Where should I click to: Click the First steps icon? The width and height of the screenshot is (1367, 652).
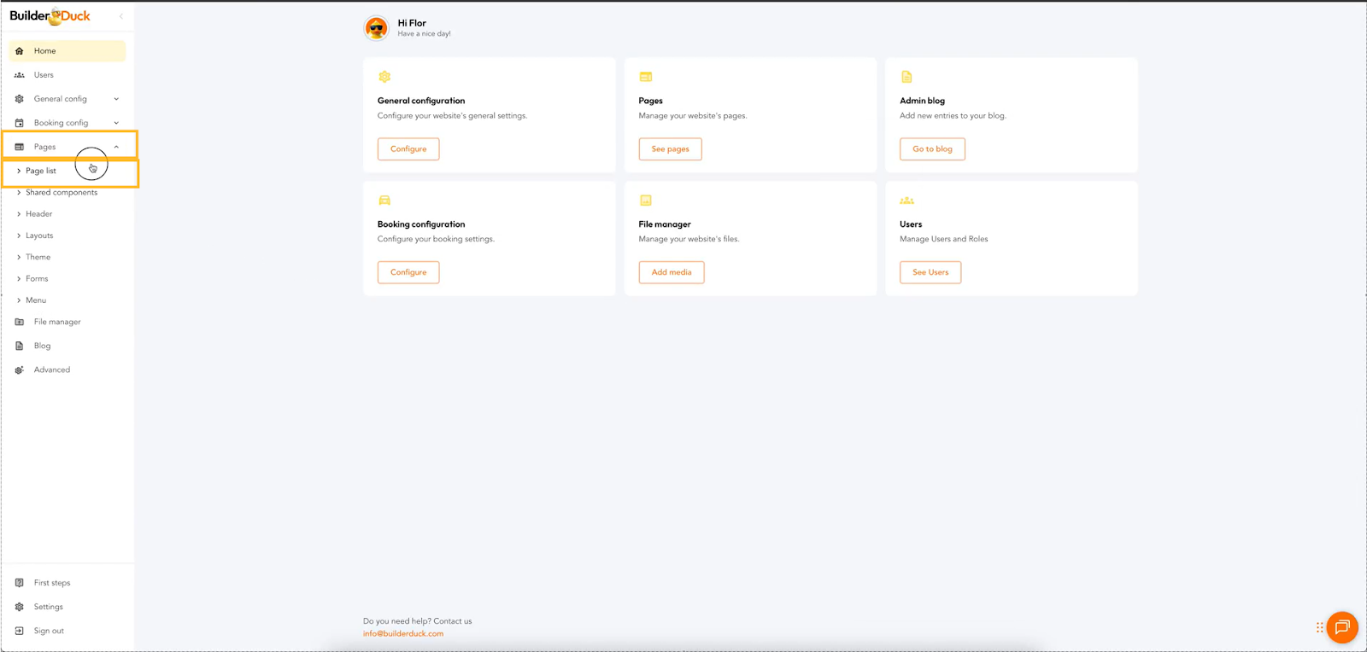tap(20, 583)
